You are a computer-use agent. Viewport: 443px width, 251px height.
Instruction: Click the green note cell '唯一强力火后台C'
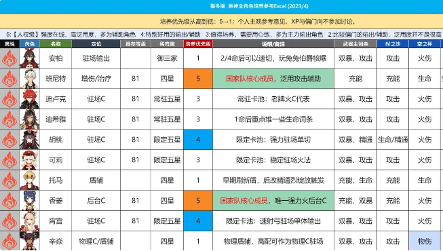(x=273, y=201)
